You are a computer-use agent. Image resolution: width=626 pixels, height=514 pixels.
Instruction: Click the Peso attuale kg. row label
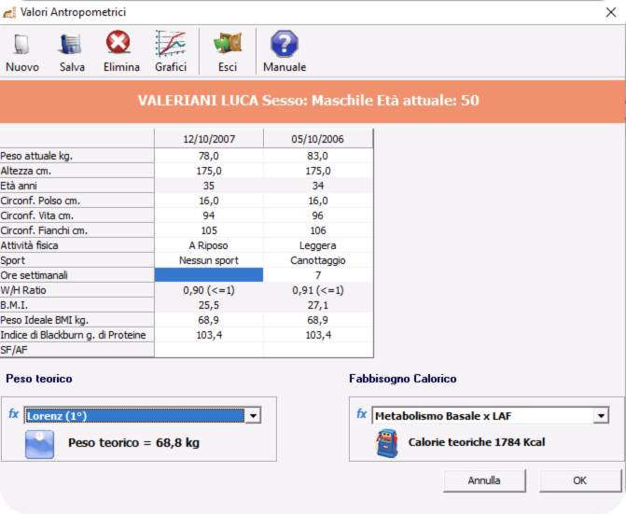tap(77, 156)
